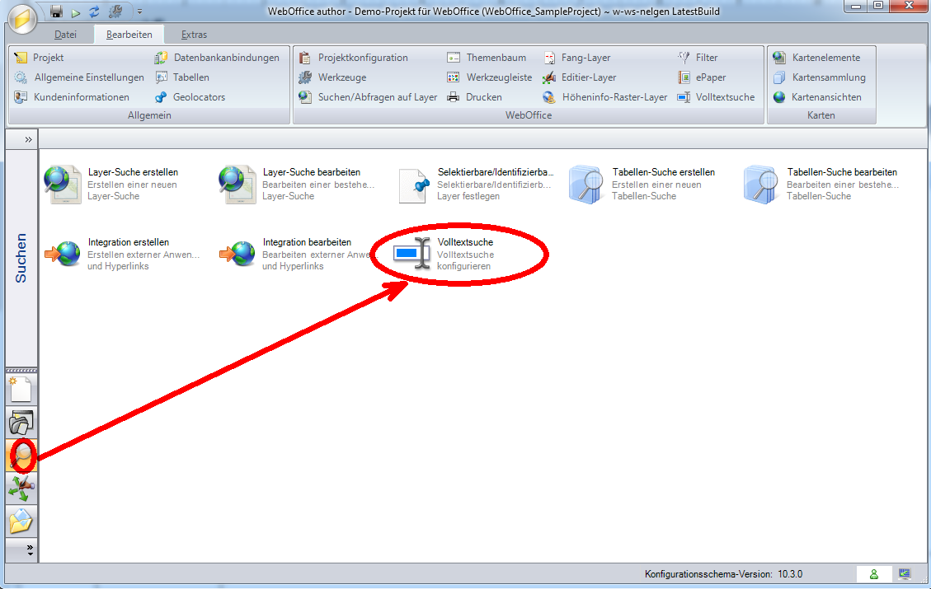This screenshot has height=589, width=931.
Task: Click the green user status icon
Action: point(874,574)
